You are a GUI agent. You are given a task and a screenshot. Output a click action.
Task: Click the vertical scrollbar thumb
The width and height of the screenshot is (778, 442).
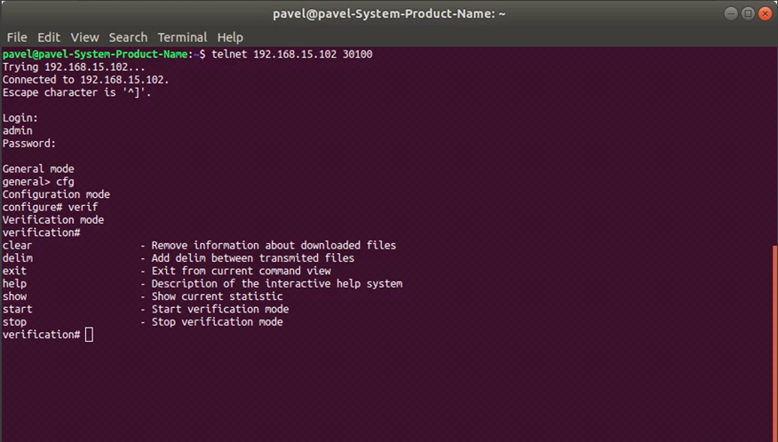[x=775, y=343]
